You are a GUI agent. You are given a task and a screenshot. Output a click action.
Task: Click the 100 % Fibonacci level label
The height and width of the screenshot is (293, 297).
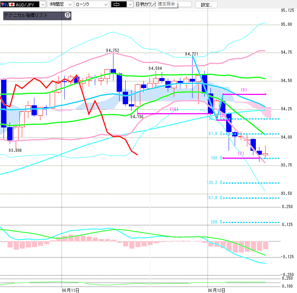(216, 158)
